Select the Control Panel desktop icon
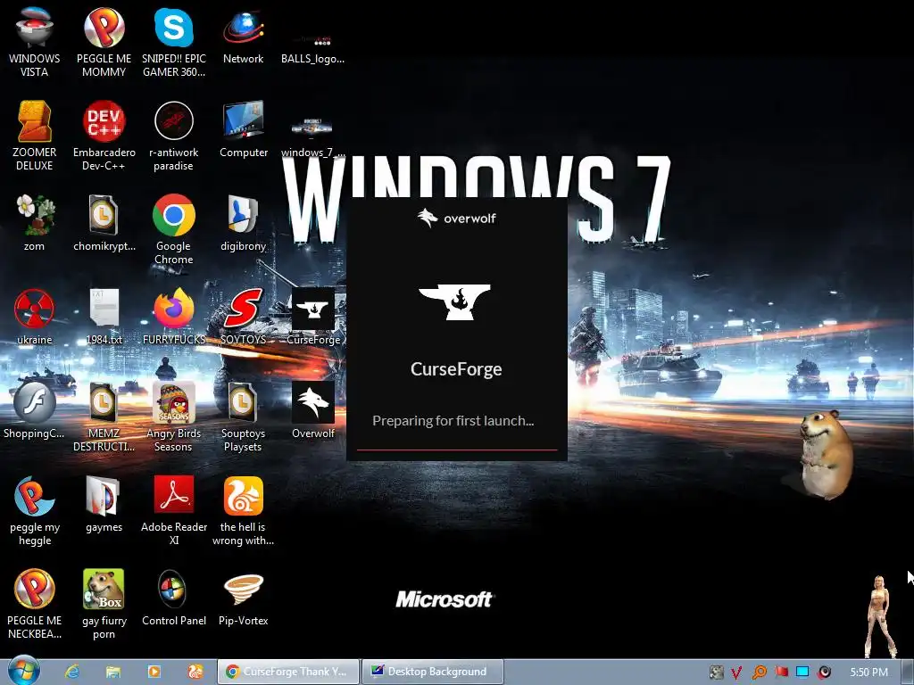The height and width of the screenshot is (685, 914). tap(174, 598)
